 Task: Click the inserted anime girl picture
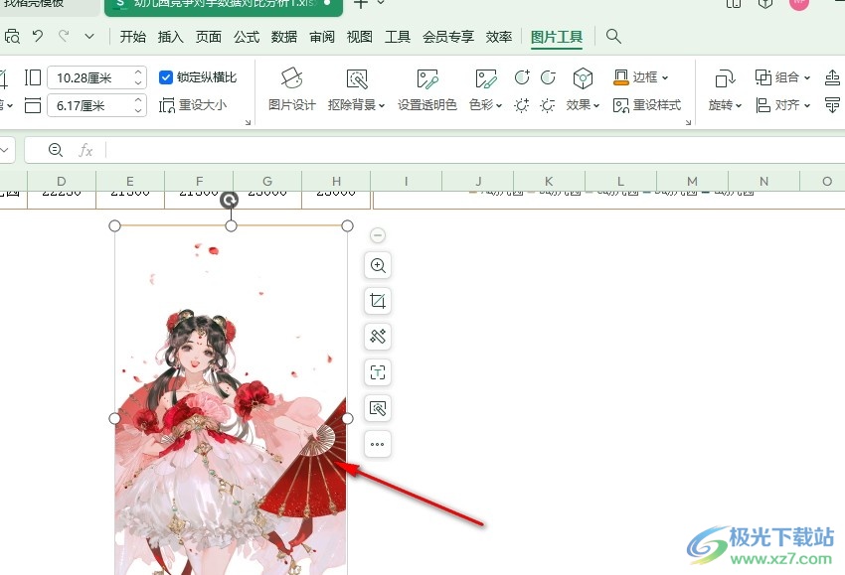pyautogui.click(x=231, y=400)
